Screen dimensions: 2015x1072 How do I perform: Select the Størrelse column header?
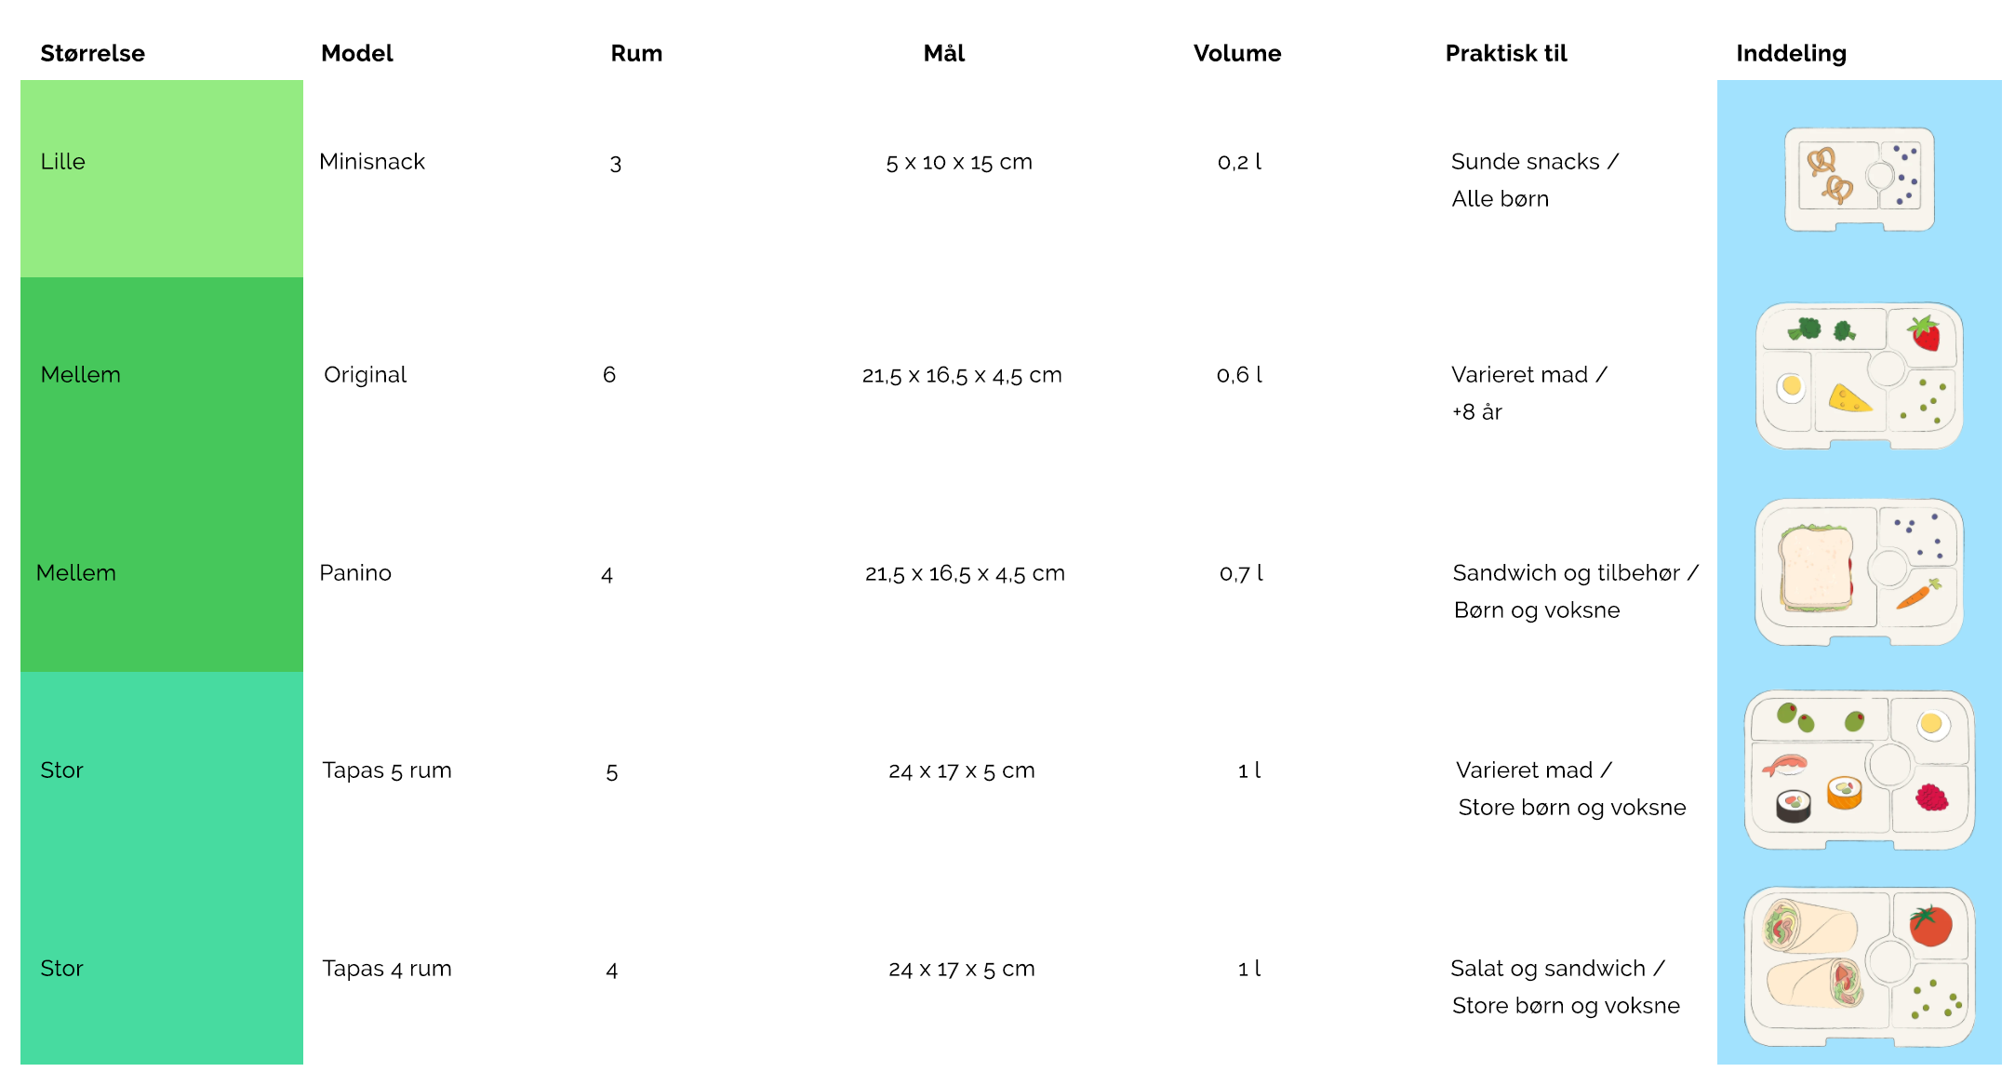click(92, 53)
